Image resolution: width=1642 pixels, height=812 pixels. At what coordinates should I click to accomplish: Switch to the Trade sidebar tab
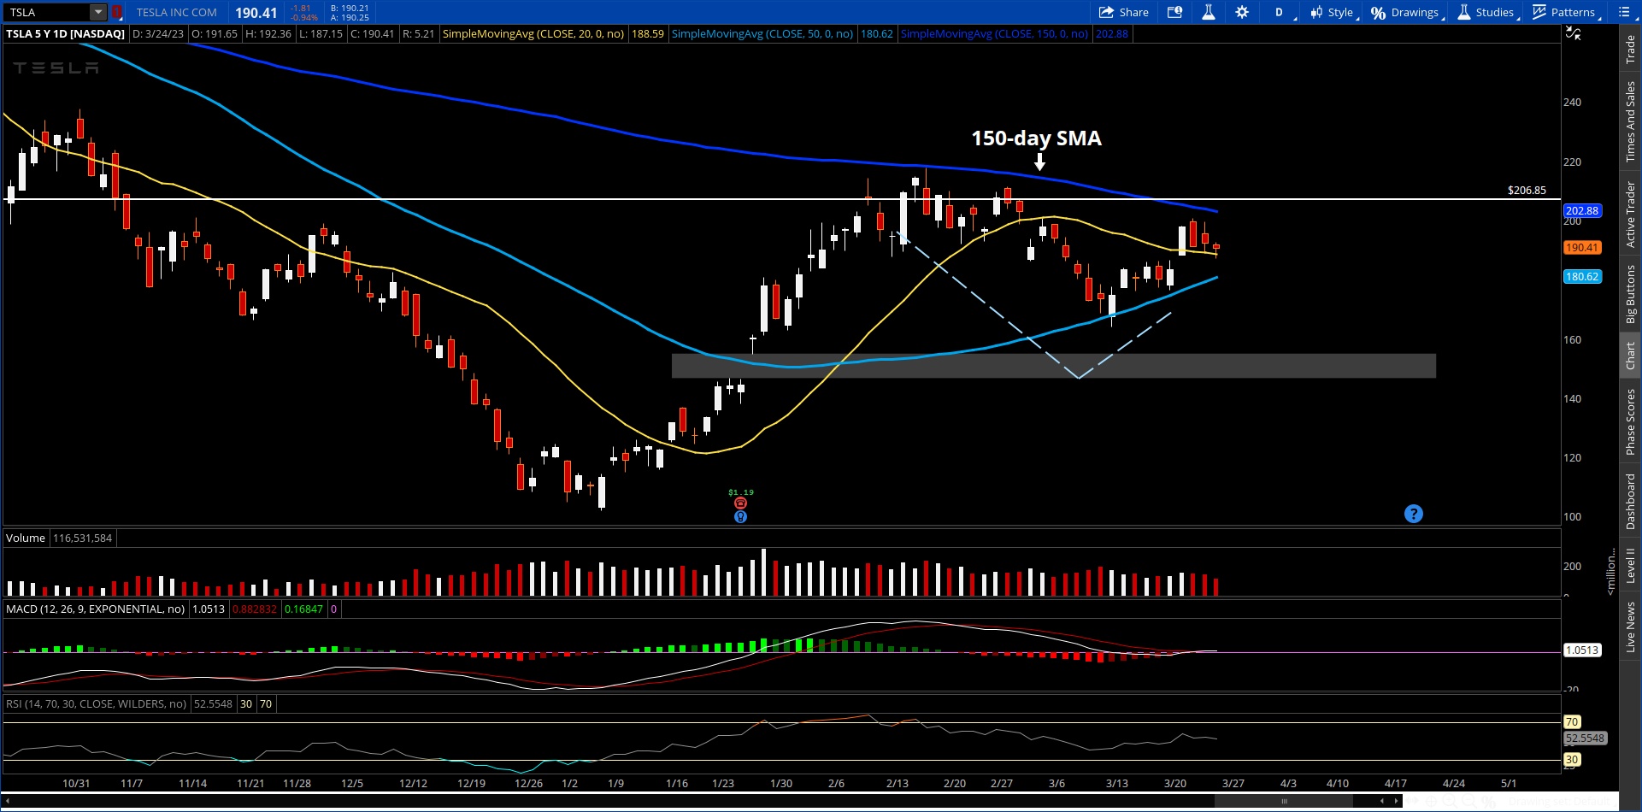(1631, 49)
